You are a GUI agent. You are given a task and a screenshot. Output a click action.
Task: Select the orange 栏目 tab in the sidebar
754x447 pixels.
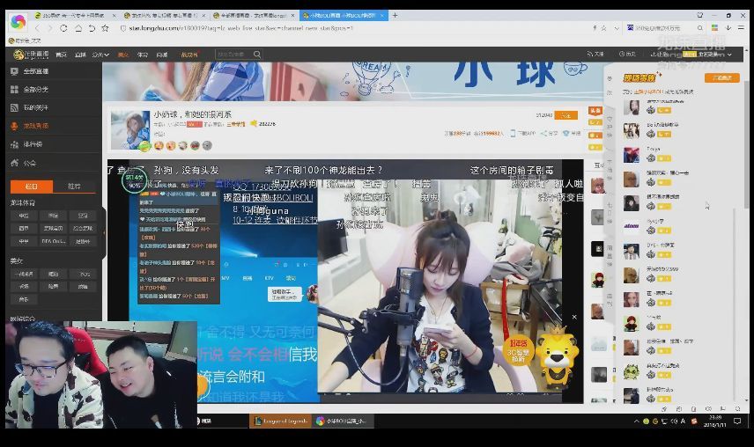[x=31, y=187]
